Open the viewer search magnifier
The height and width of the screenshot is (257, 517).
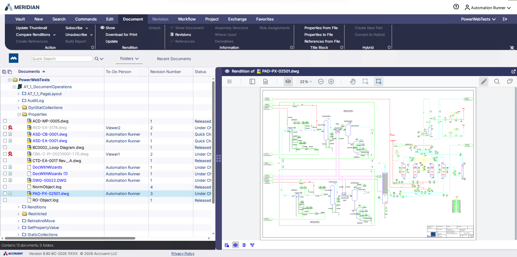497,81
